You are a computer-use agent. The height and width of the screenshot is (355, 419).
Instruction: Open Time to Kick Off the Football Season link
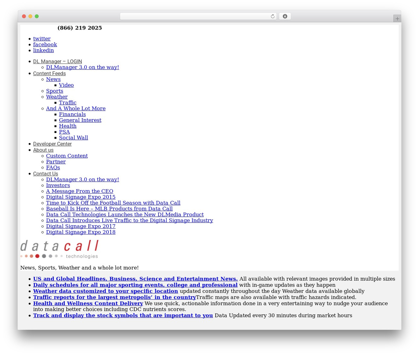point(113,203)
